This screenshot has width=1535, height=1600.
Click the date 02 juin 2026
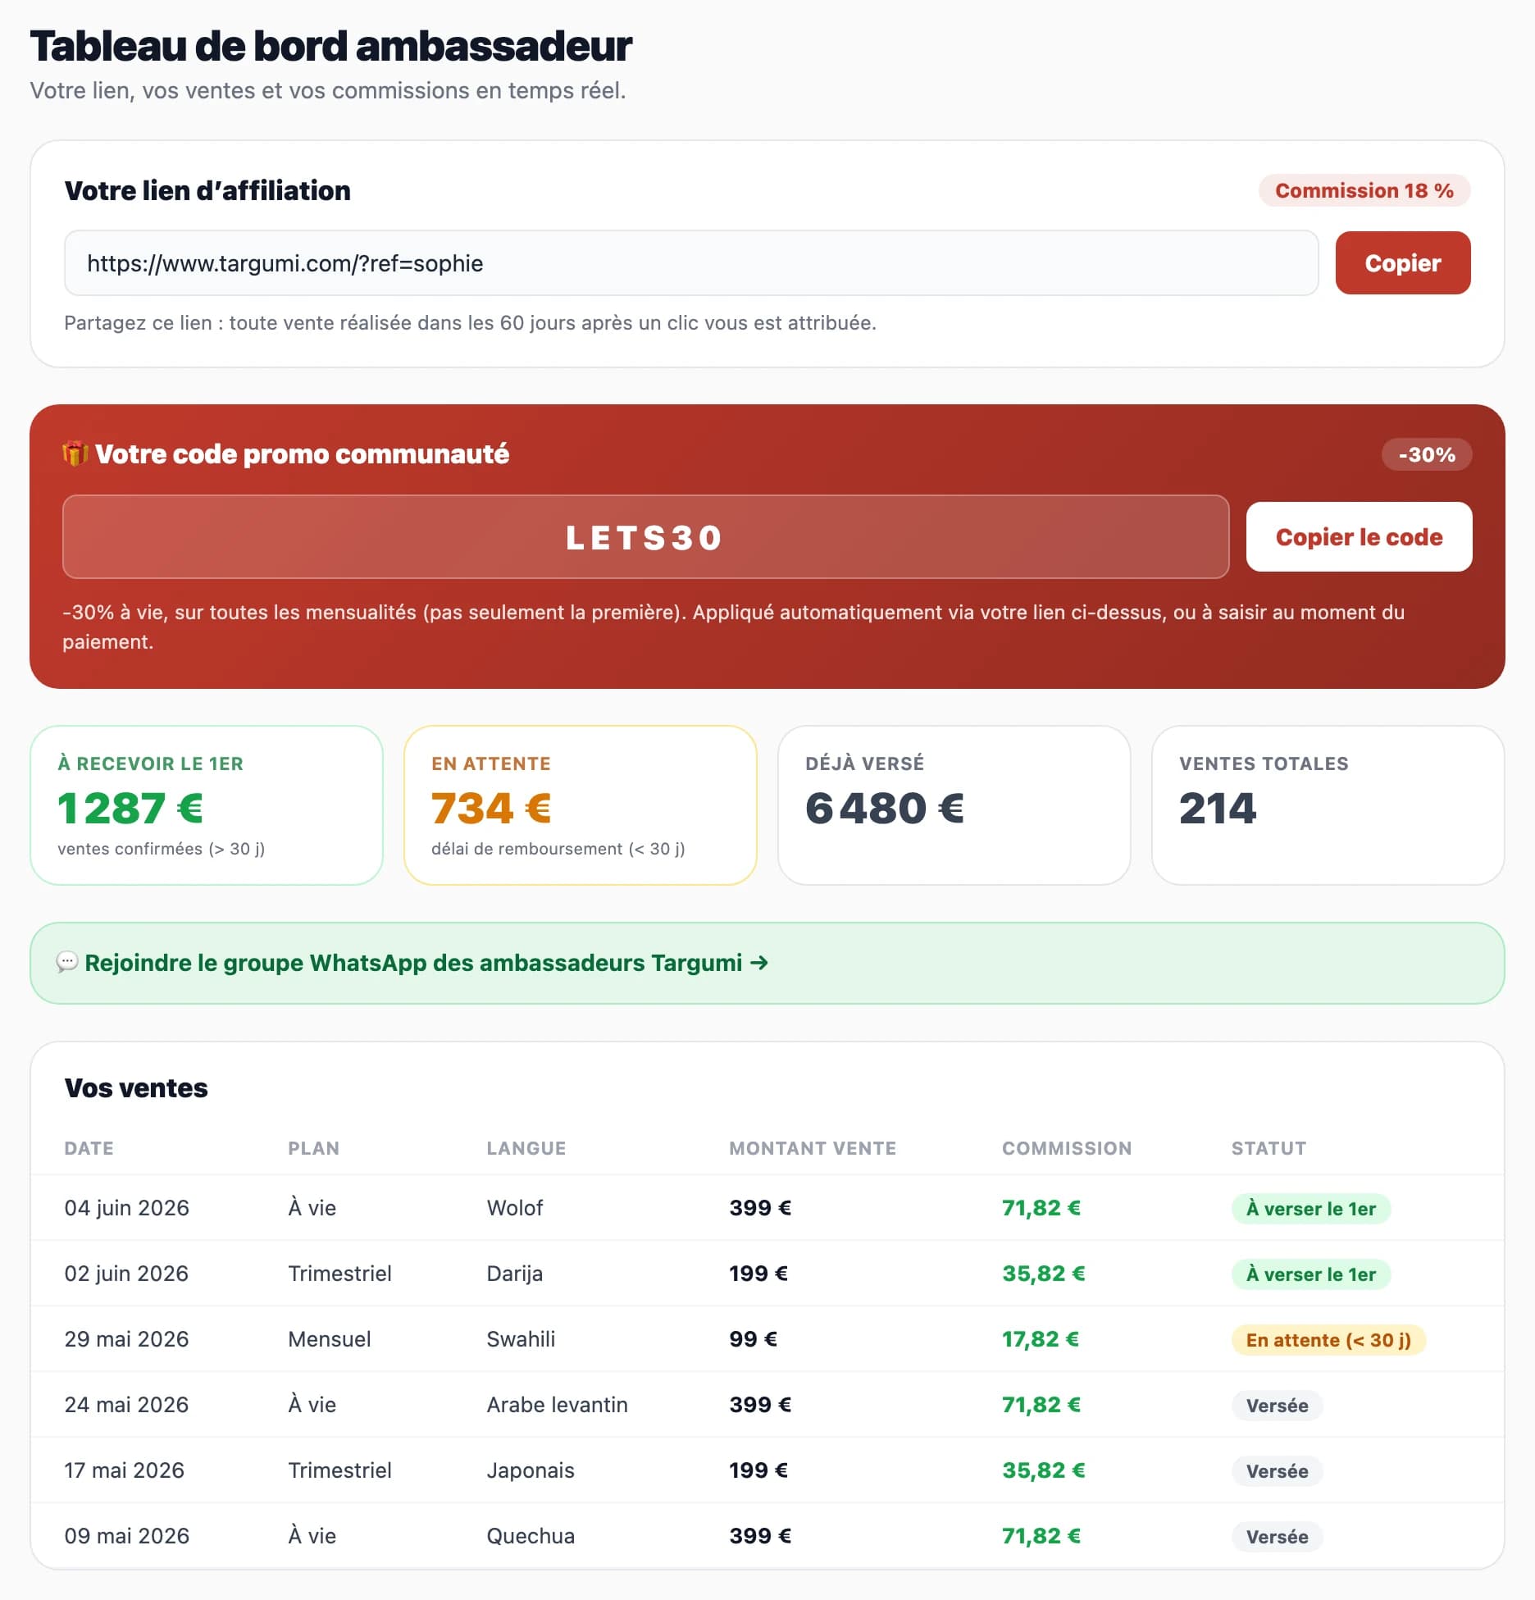127,1274
